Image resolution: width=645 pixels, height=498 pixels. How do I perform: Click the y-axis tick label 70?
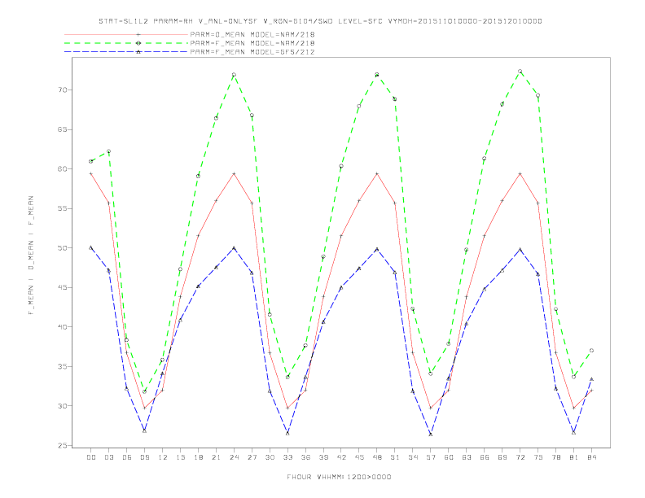[x=63, y=90]
